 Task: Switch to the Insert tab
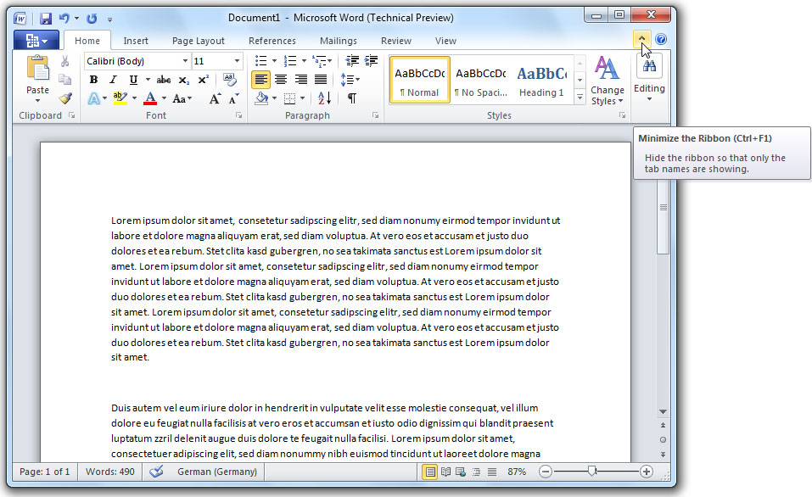pos(136,41)
